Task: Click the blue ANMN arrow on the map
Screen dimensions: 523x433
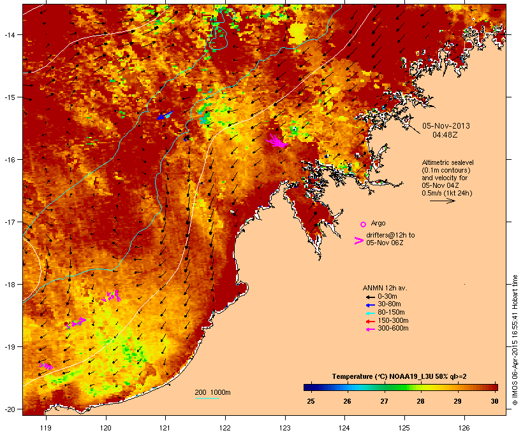Action: (x=165, y=116)
